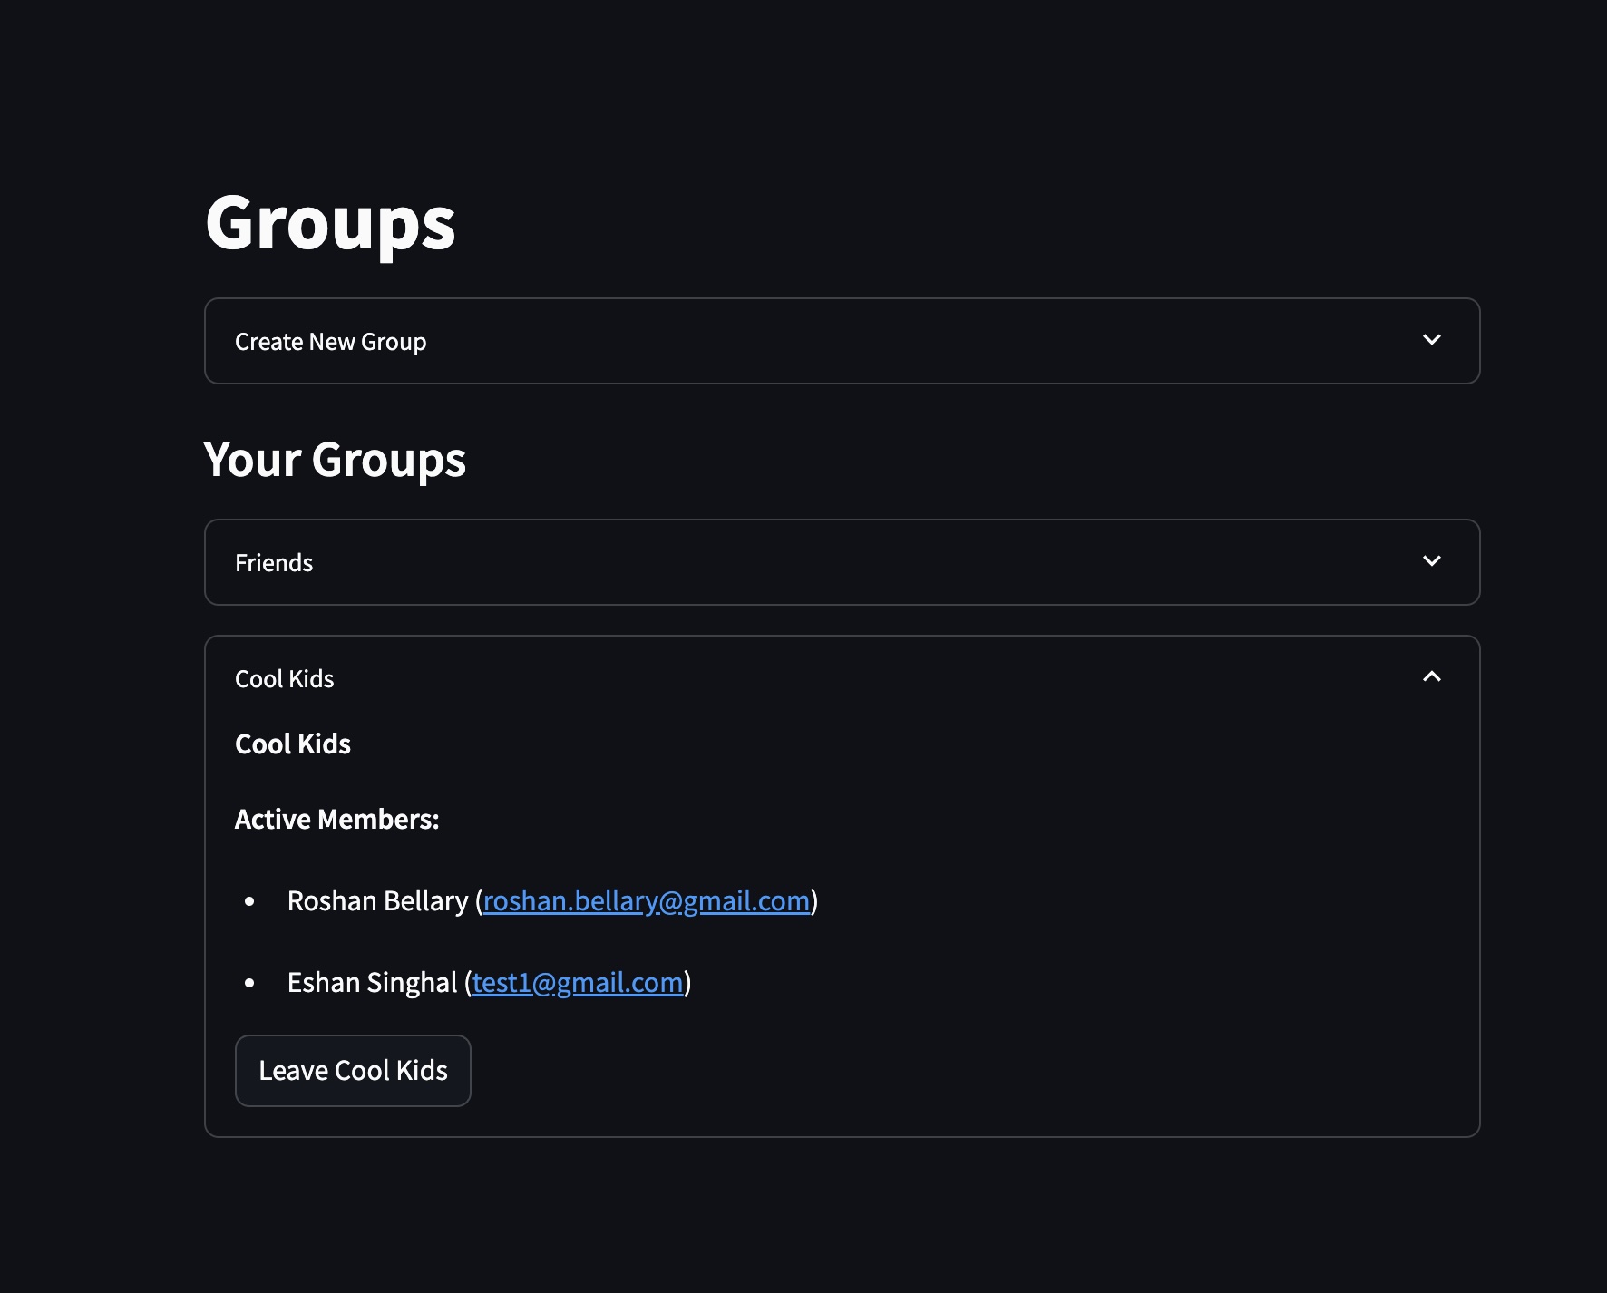The height and width of the screenshot is (1293, 1607).
Task: Click the Cool Kids expander header label
Action: (285, 679)
